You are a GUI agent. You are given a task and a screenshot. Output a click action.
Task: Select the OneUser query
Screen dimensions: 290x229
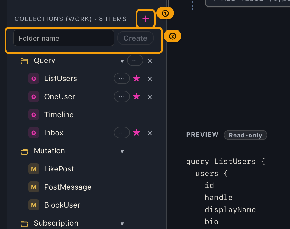pyautogui.click(x=60, y=97)
